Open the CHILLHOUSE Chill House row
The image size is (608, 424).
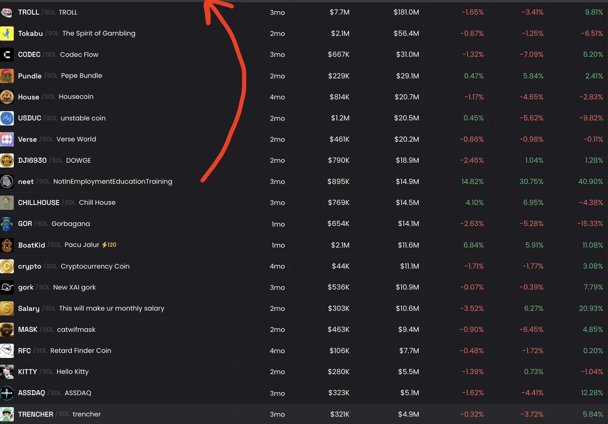[304, 203]
